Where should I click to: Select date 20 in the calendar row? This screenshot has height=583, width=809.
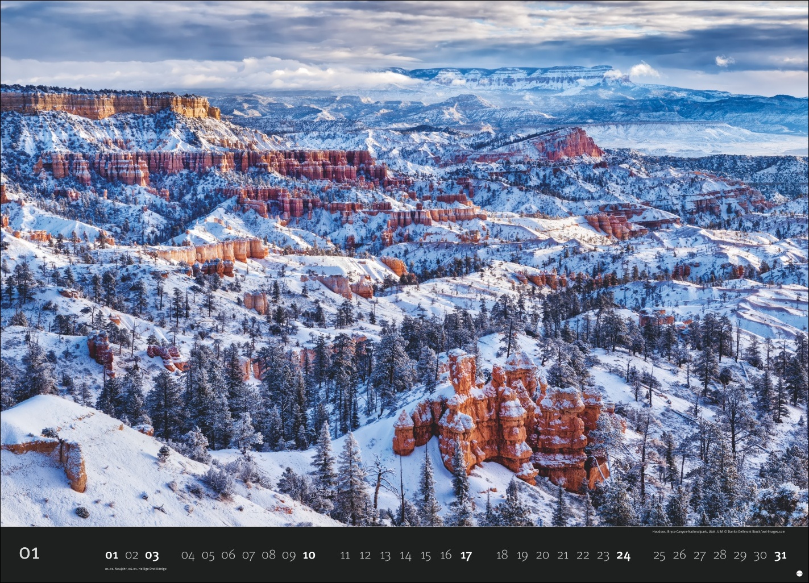(x=542, y=555)
